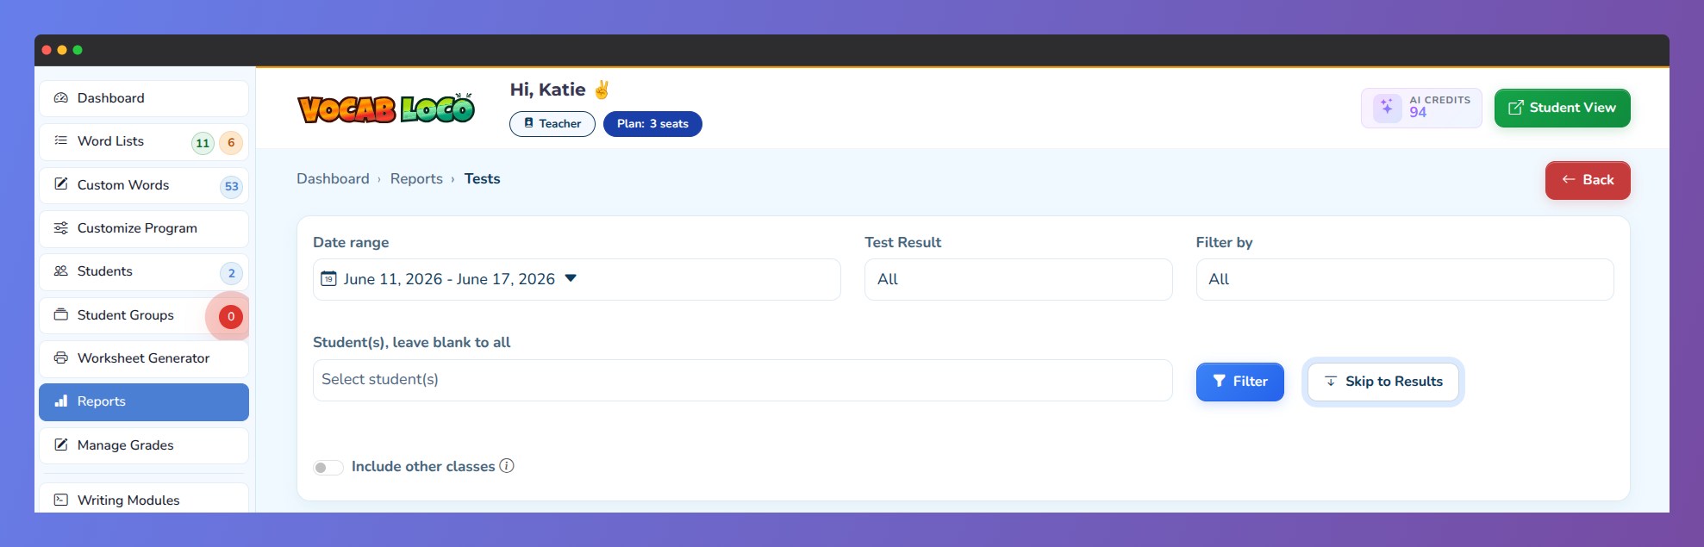Click the blue Filter button
Image resolution: width=1704 pixels, height=547 pixels.
coord(1239,382)
